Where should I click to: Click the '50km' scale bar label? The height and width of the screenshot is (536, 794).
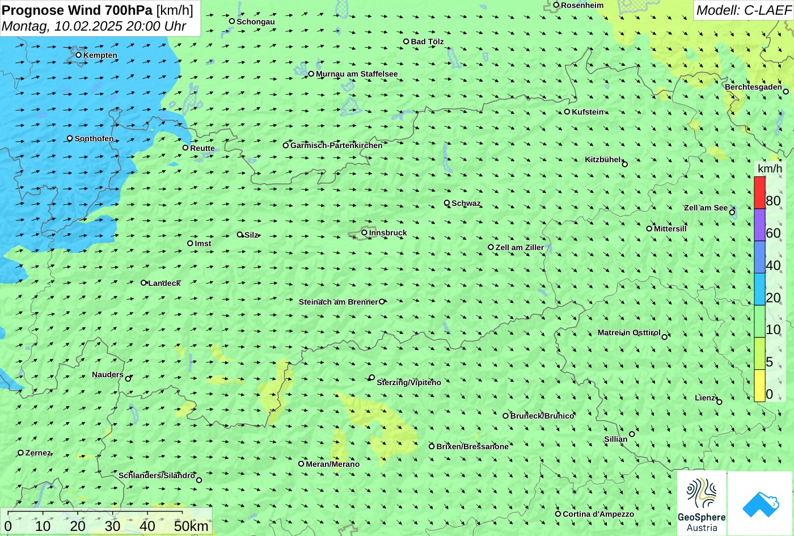click(x=191, y=526)
